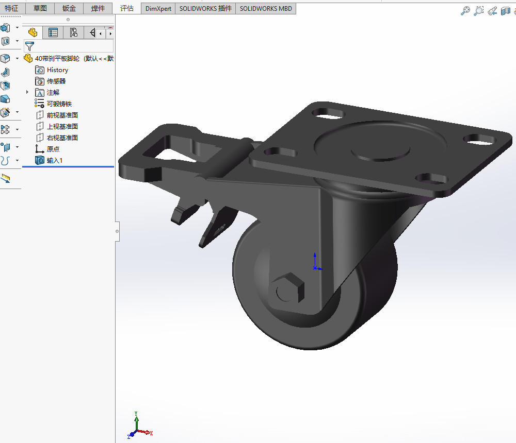Open the Reference Geometry tool
516x443 pixels.
coord(5,147)
